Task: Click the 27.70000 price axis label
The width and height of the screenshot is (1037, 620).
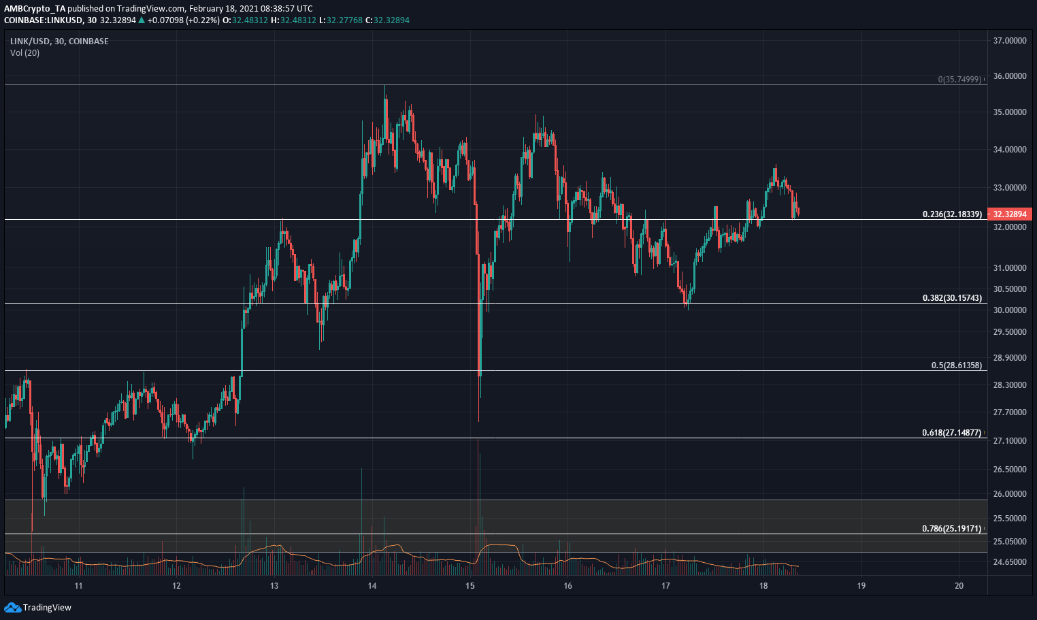Action: coord(1010,412)
